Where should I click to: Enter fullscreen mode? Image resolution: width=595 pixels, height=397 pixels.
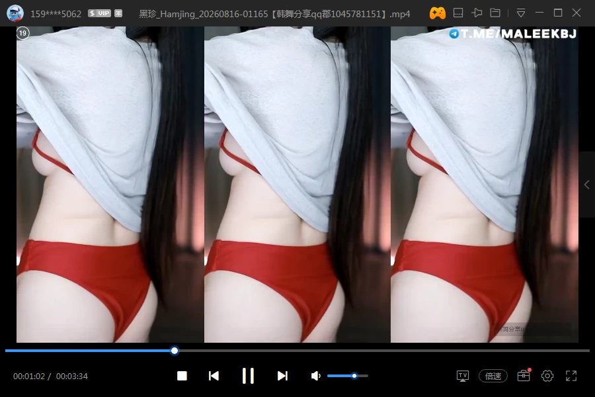[x=571, y=376]
